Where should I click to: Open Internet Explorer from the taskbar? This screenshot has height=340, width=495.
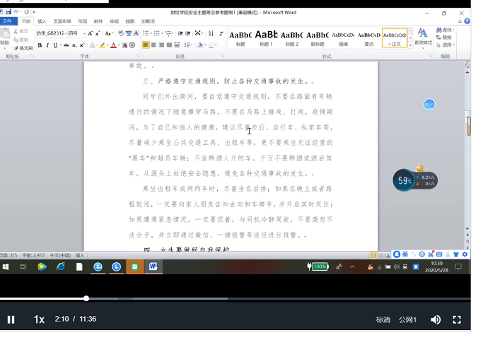click(x=61, y=266)
